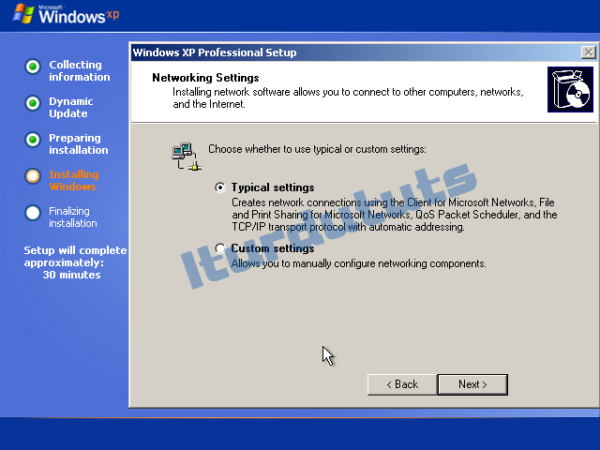Click the network computers icon
This screenshot has width=600, height=450.
coord(187,157)
